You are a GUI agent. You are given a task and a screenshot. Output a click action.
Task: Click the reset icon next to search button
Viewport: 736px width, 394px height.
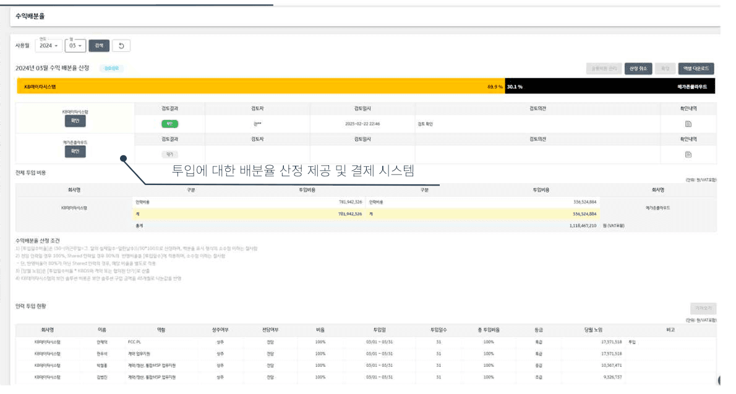click(121, 46)
